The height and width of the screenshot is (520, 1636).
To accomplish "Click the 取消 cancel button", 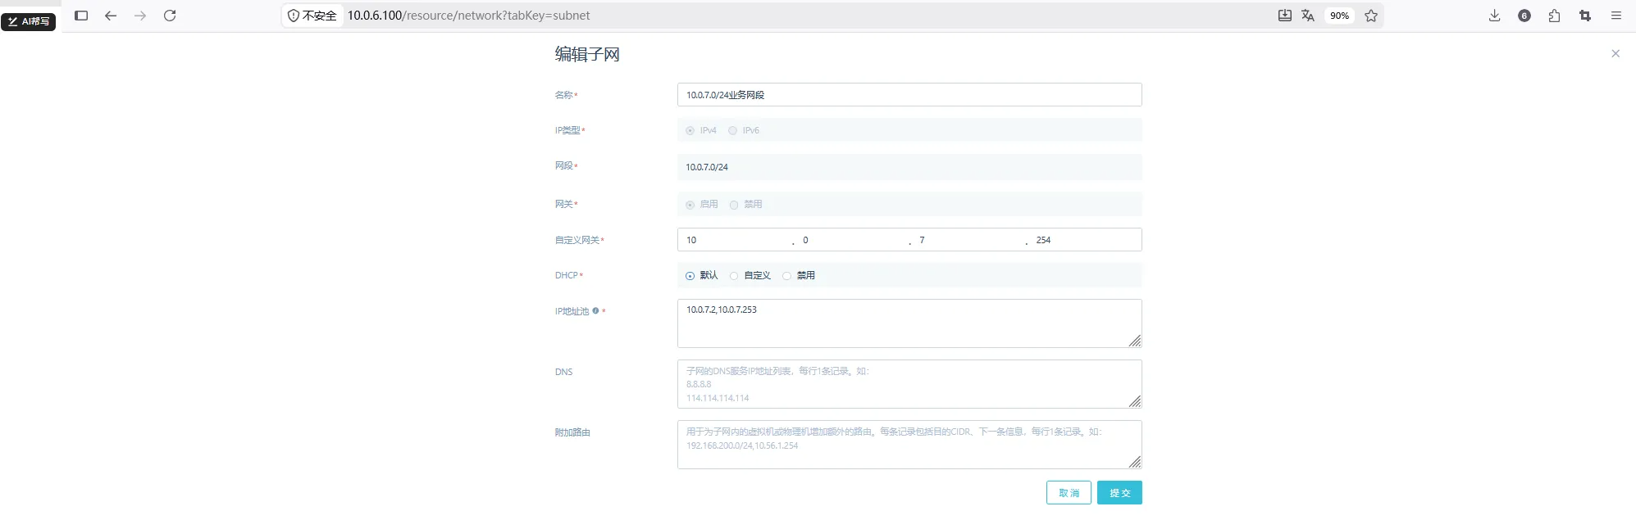I will point(1069,493).
